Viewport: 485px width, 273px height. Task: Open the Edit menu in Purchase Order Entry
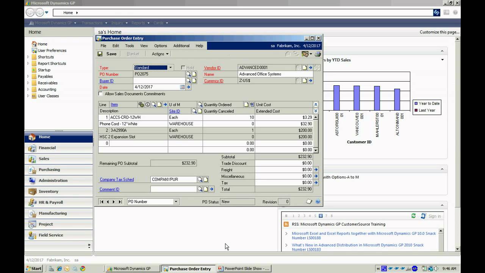pos(116,46)
